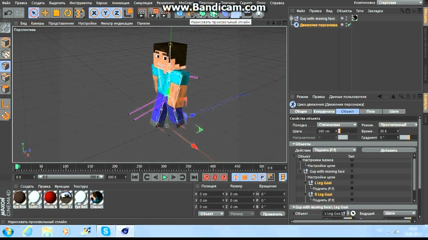Open the Теги menu in object manager
This screenshot has height=240, width=428.
pyautogui.click(x=360, y=11)
